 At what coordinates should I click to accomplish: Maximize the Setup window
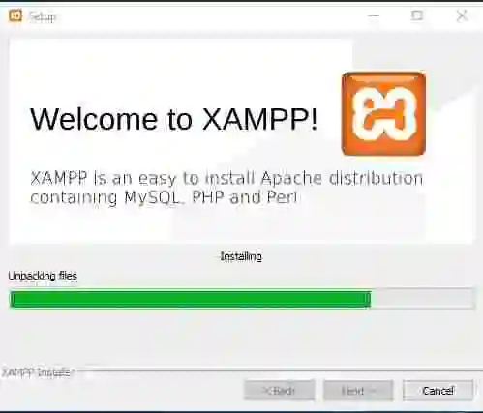(417, 15)
